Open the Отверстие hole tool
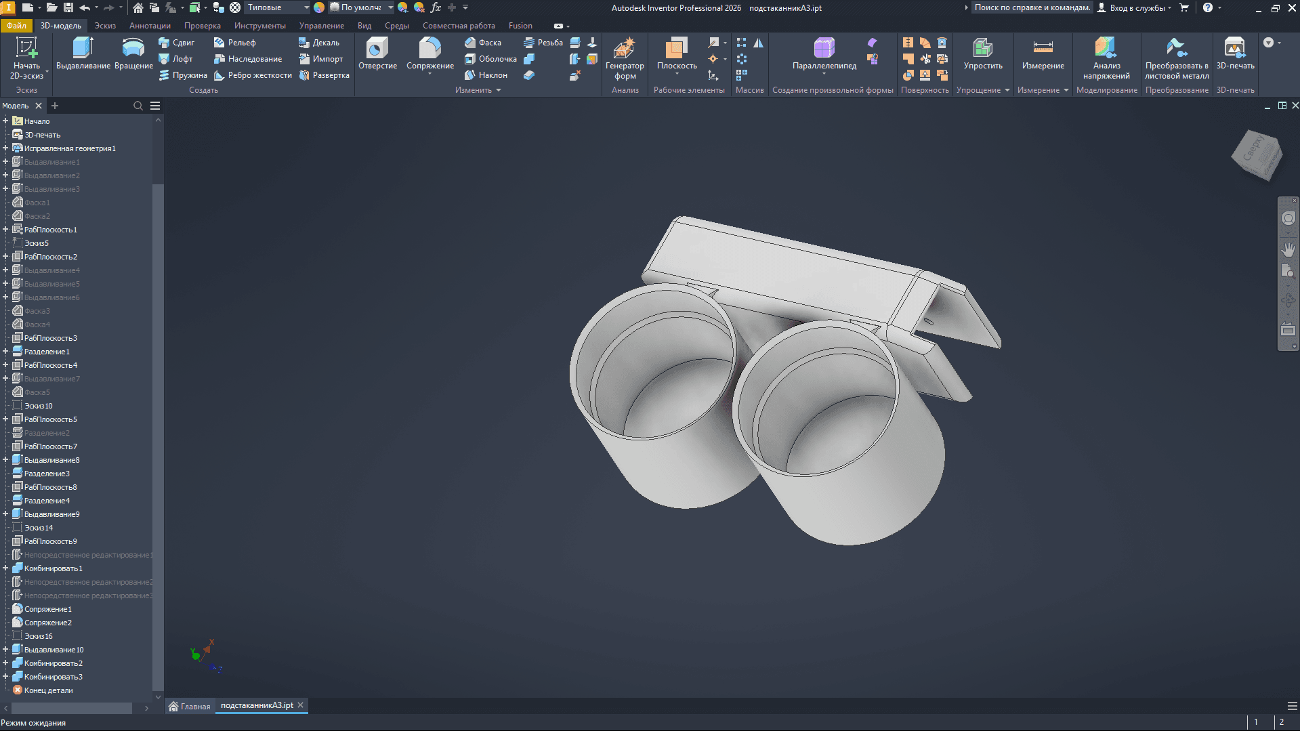Screen dimensions: 1300x731 [x=377, y=54]
